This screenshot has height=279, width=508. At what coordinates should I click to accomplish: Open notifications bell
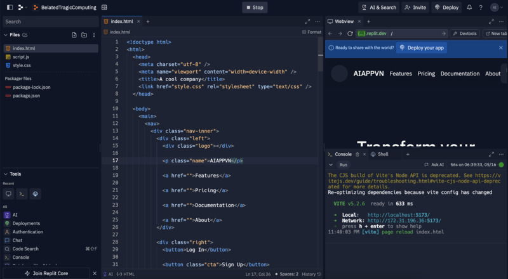[469, 8]
